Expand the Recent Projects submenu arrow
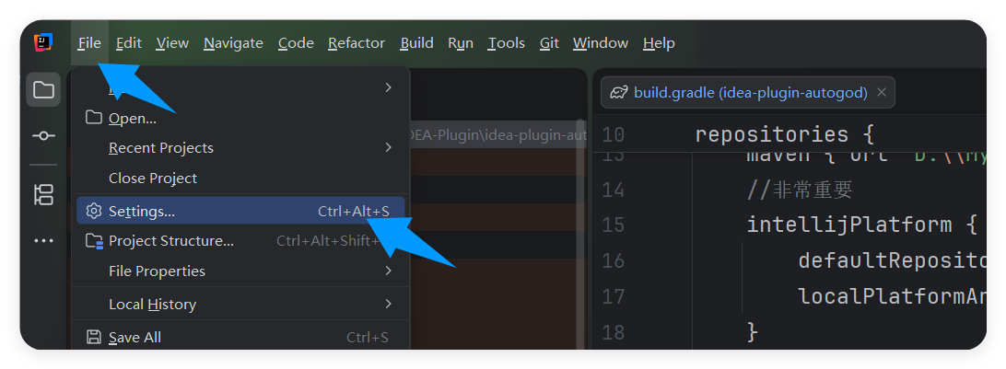1006x369 pixels. click(x=389, y=147)
